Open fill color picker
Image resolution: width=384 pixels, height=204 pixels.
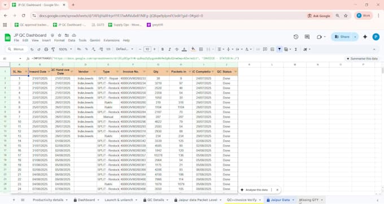click(x=193, y=49)
